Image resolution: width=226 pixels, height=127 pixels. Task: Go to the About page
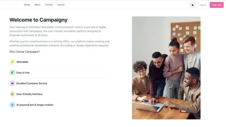[38, 5]
